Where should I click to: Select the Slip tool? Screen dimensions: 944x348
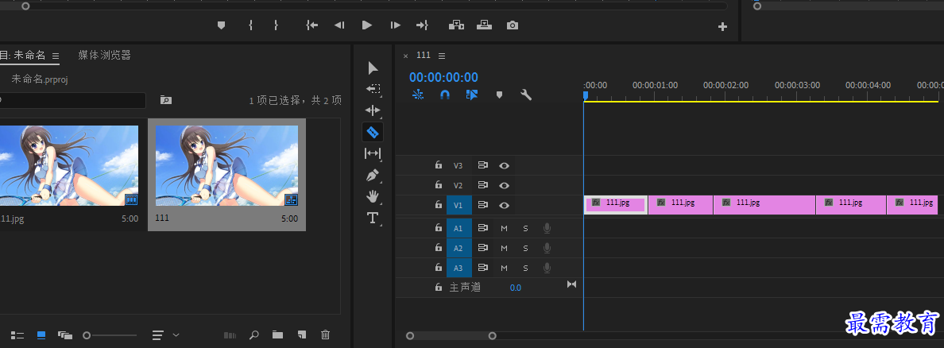373,153
